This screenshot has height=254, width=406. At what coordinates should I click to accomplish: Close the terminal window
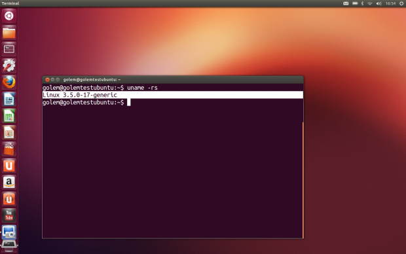47,80
